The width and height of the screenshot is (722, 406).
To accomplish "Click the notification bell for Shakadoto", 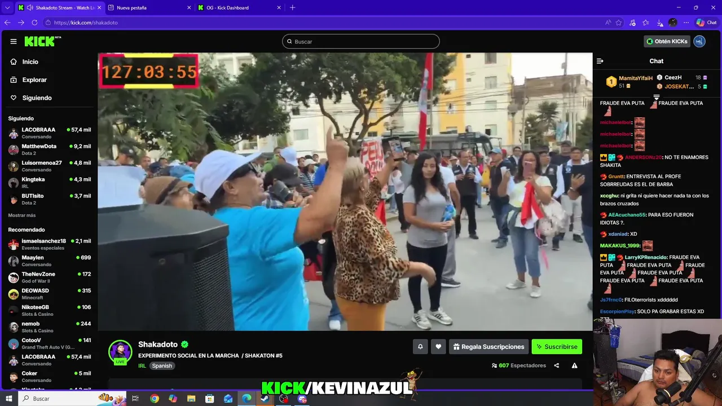I will (420, 347).
